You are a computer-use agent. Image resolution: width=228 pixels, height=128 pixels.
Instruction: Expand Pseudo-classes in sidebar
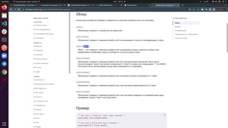tap(40, 59)
